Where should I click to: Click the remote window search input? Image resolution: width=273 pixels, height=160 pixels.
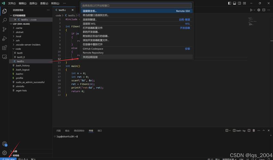pyautogui.click(x=136, y=5)
